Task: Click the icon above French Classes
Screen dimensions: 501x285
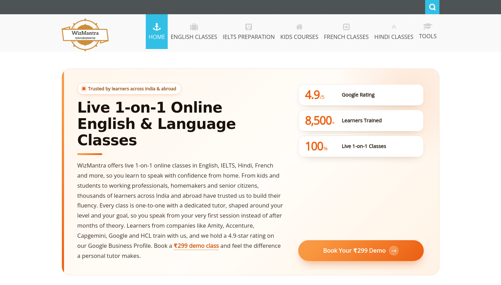Action: click(346, 27)
